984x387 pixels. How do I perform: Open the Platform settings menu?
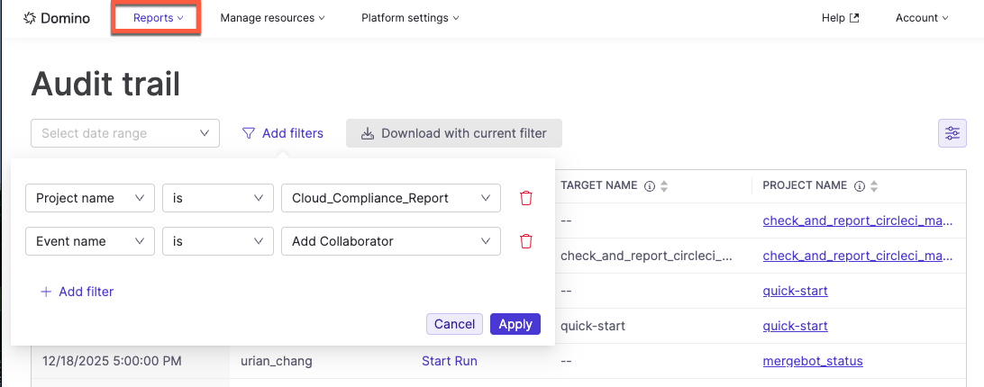[410, 18]
